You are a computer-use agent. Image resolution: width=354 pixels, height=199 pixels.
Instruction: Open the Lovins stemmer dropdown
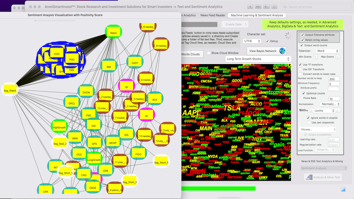pyautogui.click(x=324, y=111)
